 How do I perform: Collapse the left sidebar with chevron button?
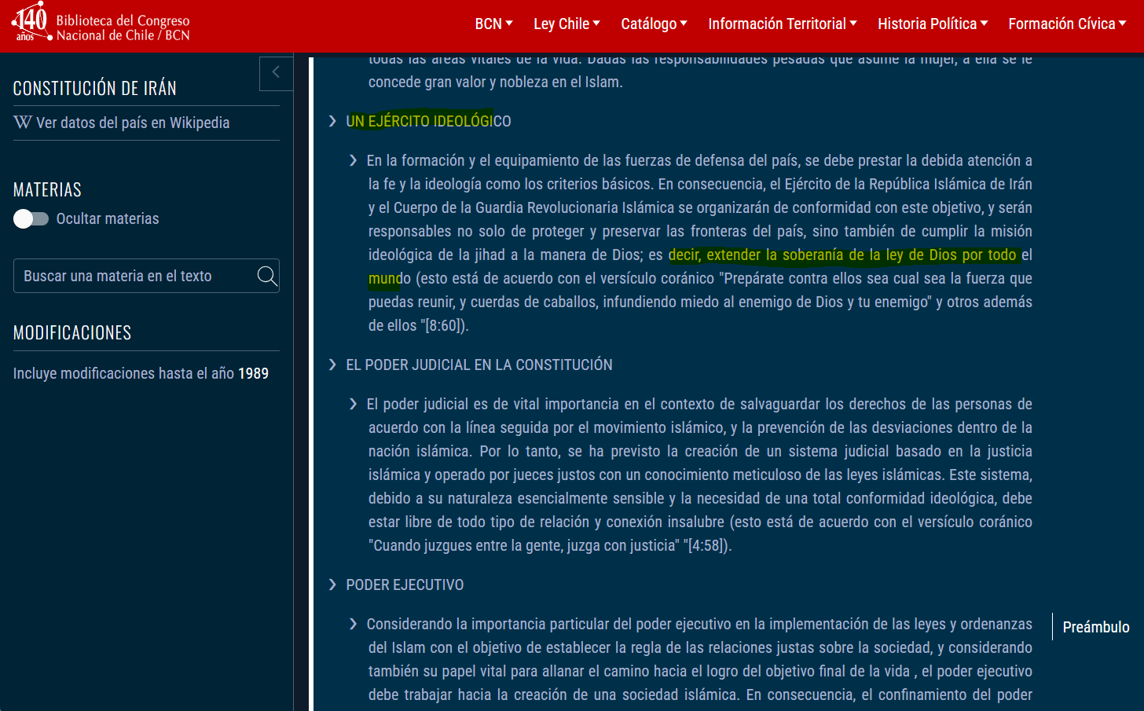point(276,72)
